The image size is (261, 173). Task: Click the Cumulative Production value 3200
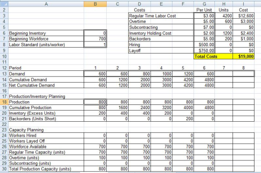click(161, 108)
